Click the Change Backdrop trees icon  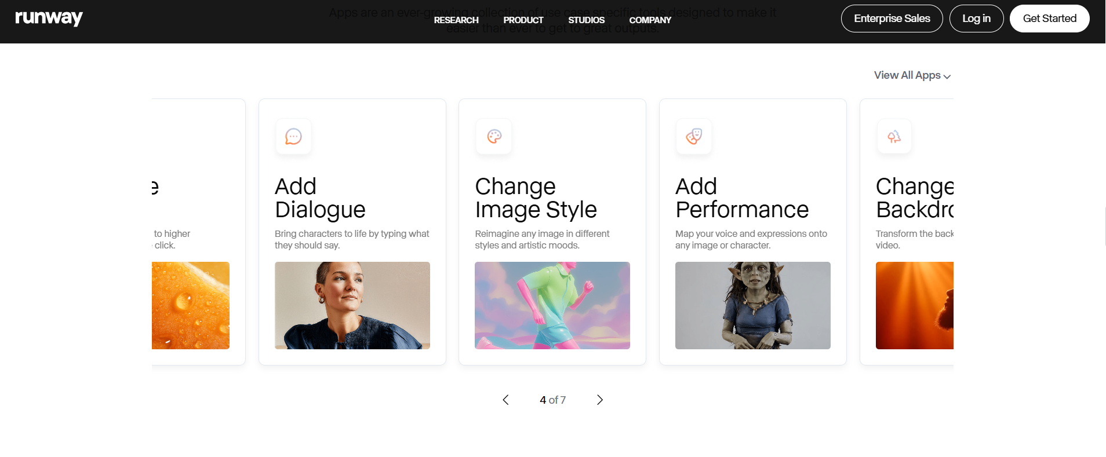(894, 137)
